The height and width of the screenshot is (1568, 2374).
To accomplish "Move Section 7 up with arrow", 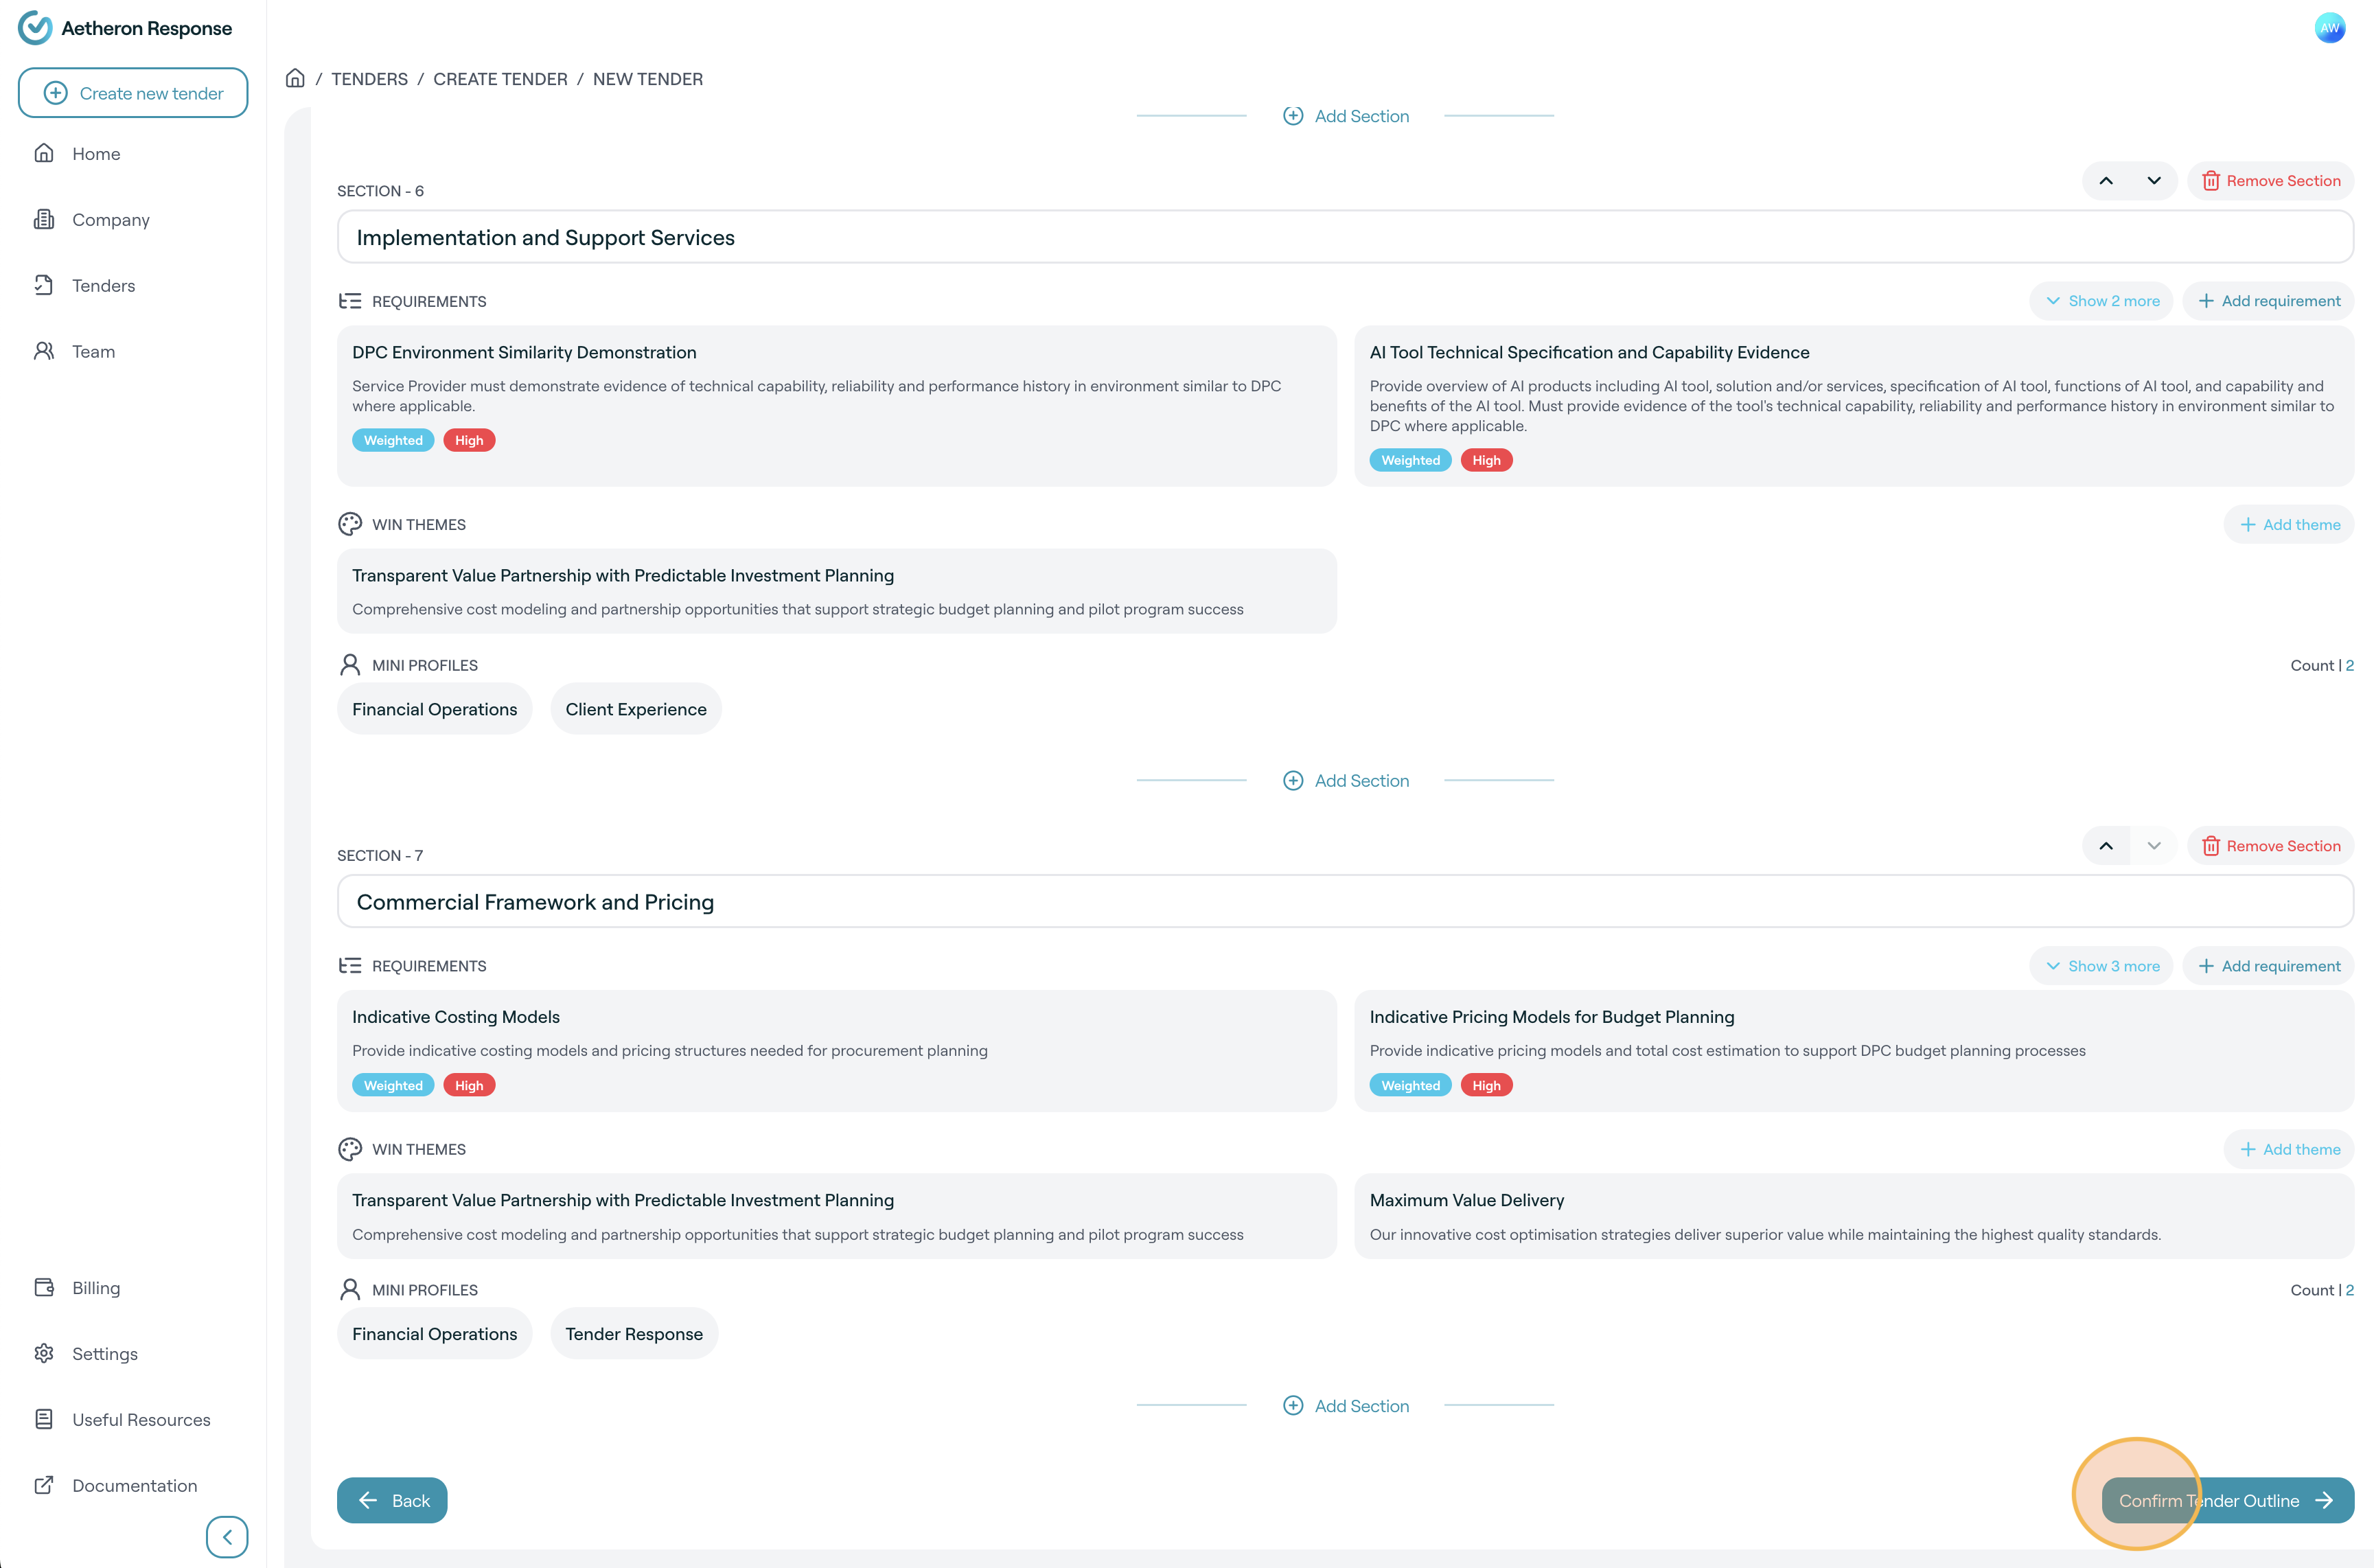I will 2105,846.
